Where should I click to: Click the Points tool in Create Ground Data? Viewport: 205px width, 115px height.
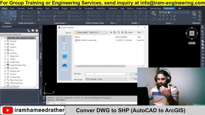coord(26,12)
